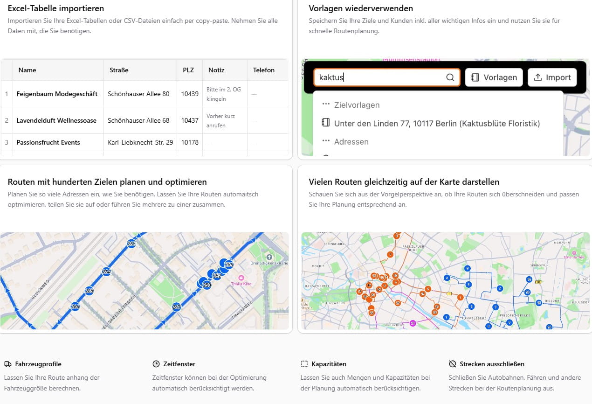
Task: Click the Import button
Action: click(x=552, y=77)
